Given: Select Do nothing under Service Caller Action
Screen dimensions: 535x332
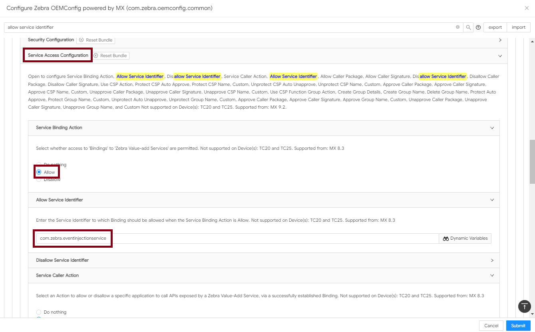Looking at the screenshot, I should 39,312.
